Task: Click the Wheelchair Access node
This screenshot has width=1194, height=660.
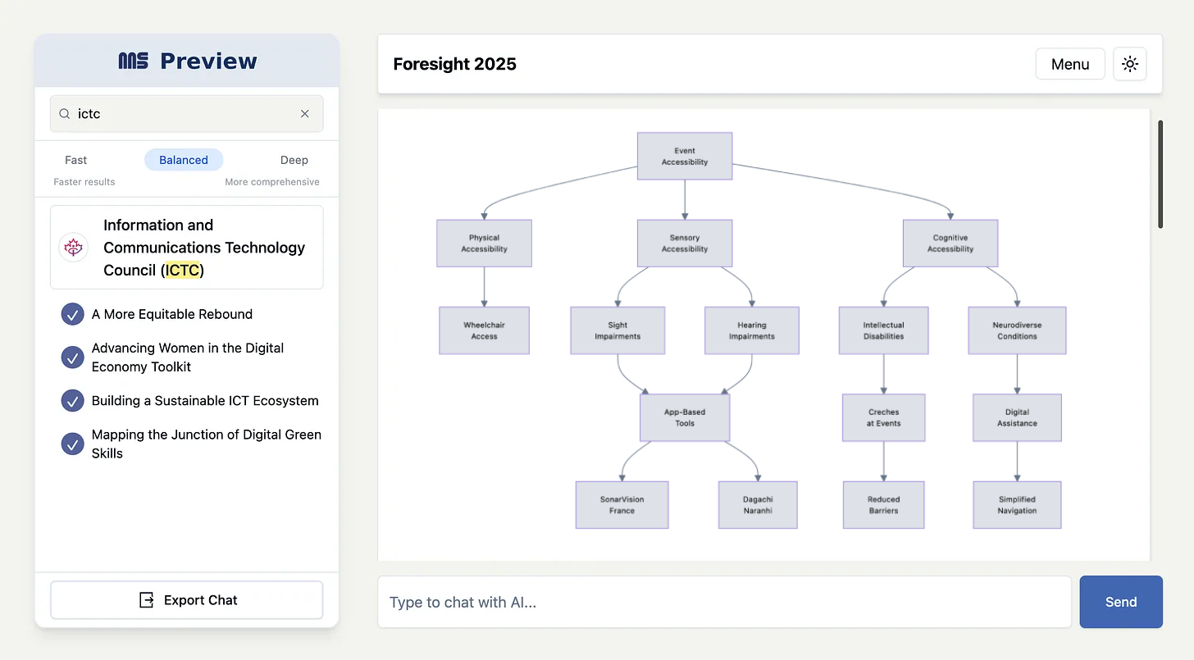Action: 484,330
